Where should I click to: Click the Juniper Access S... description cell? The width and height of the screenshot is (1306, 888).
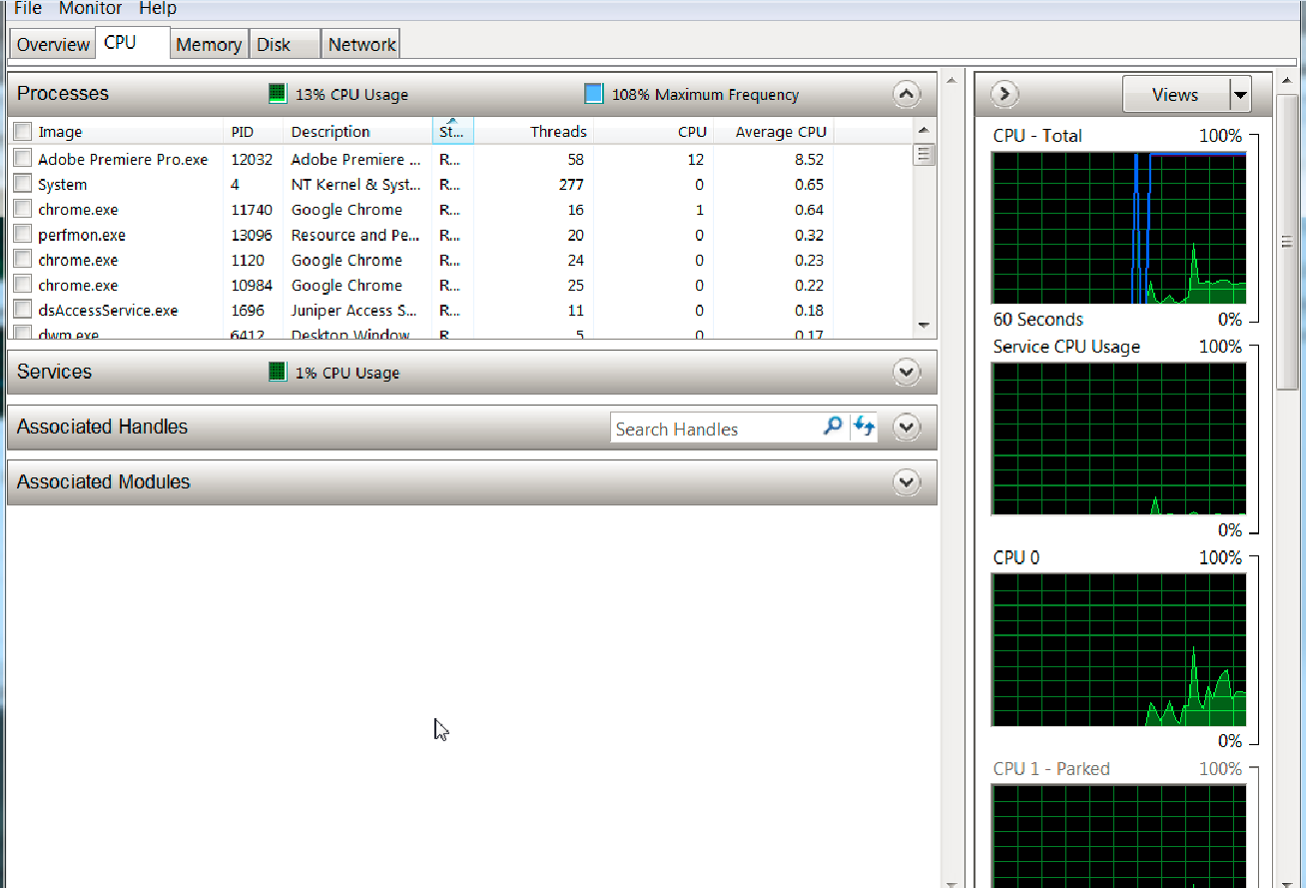coord(354,310)
